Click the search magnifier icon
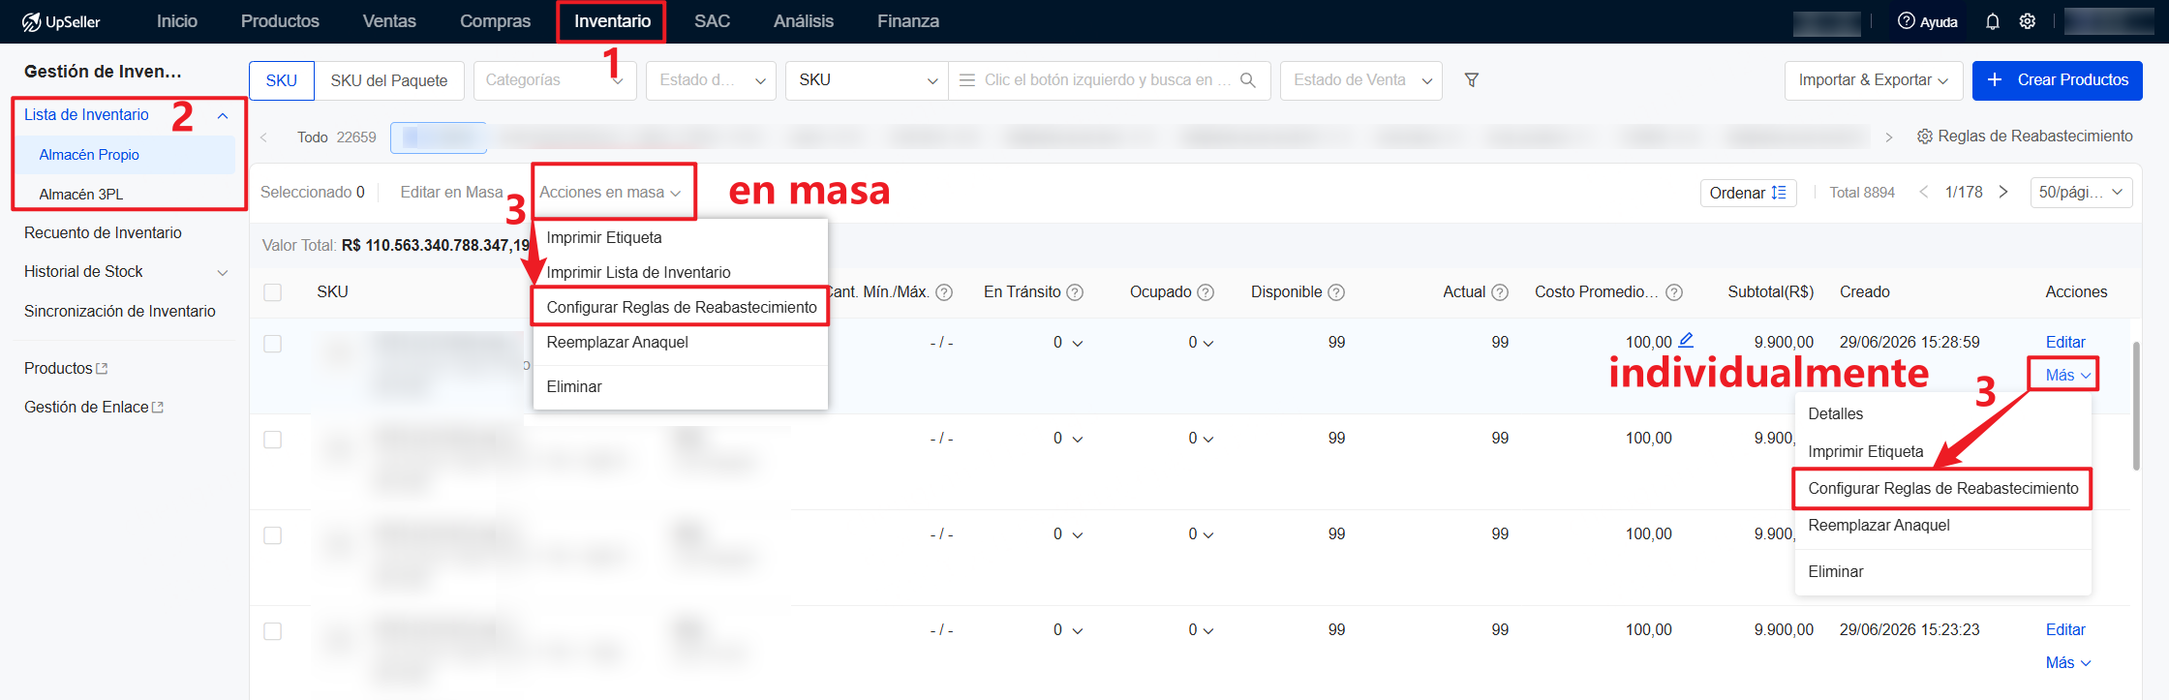 tap(1248, 80)
